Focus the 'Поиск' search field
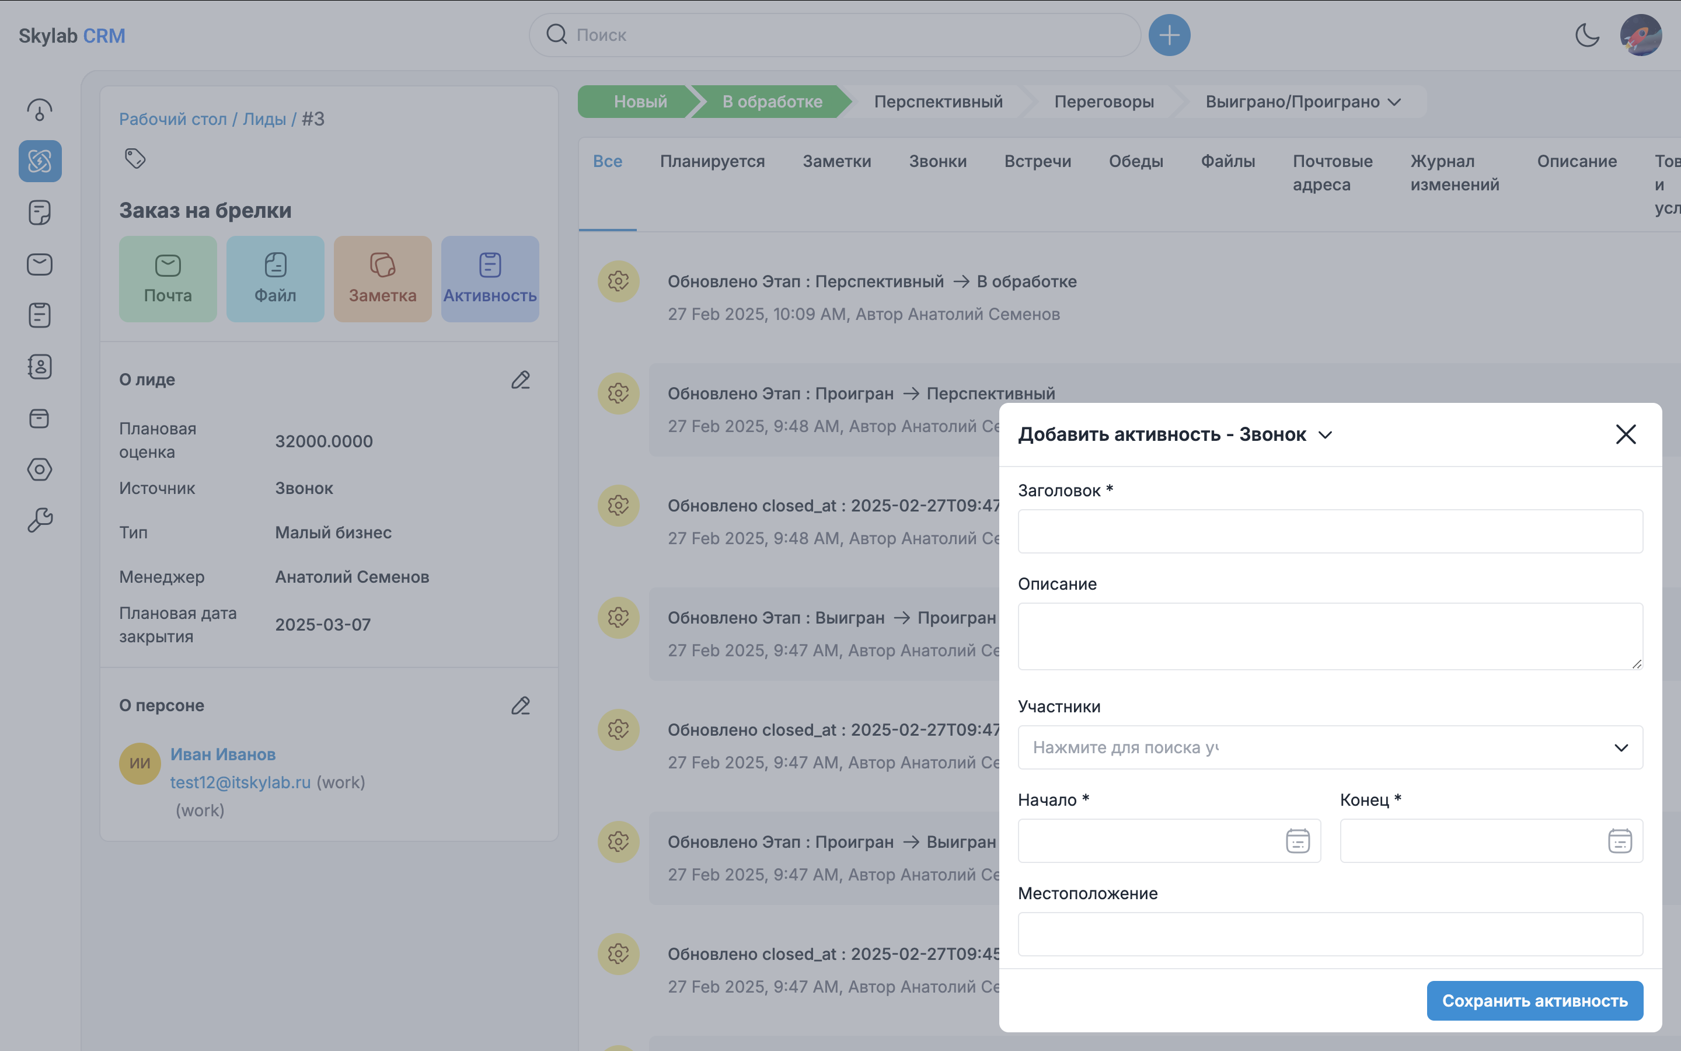Image resolution: width=1681 pixels, height=1051 pixels. click(835, 35)
